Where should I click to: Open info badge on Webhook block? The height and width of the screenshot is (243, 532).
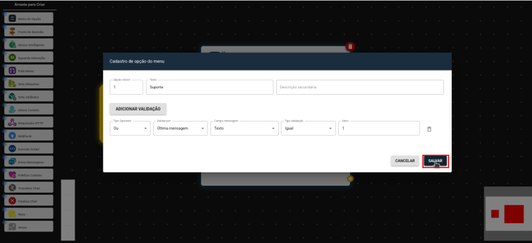pyautogui.click(x=4, y=131)
